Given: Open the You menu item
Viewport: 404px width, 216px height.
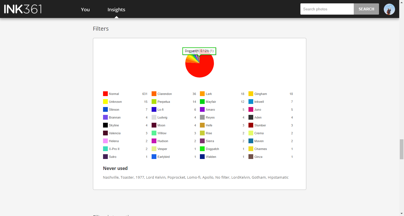Looking at the screenshot, I should (x=85, y=9).
